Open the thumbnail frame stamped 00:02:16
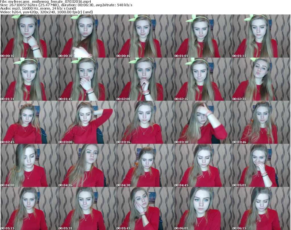Screen dimensions: 291x230 coord(203,79)
